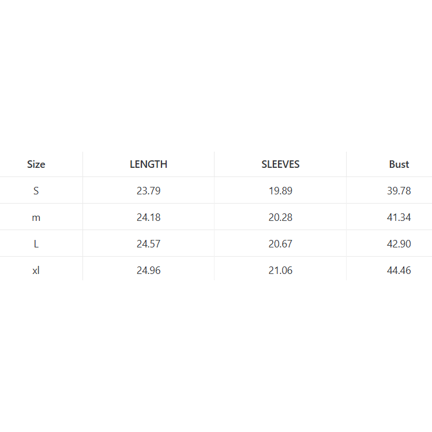
Task: Click bust value 39.78
Action: coord(399,191)
